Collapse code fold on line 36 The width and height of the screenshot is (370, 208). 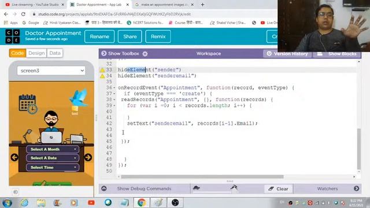(114, 88)
